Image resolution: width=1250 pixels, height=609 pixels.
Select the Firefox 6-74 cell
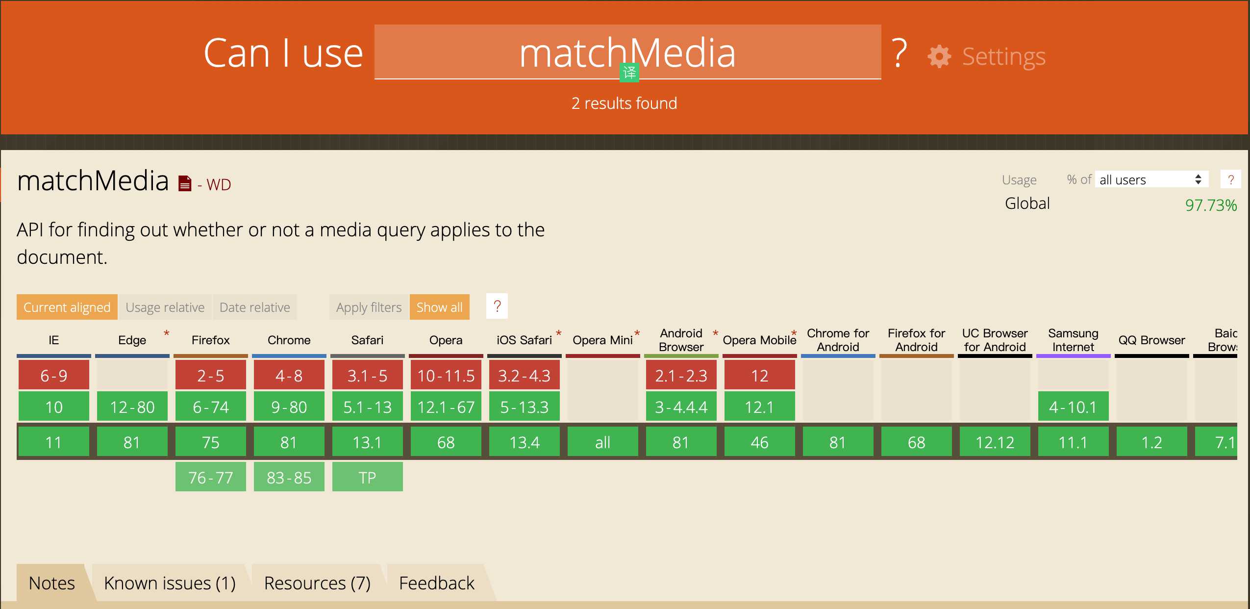(x=211, y=406)
